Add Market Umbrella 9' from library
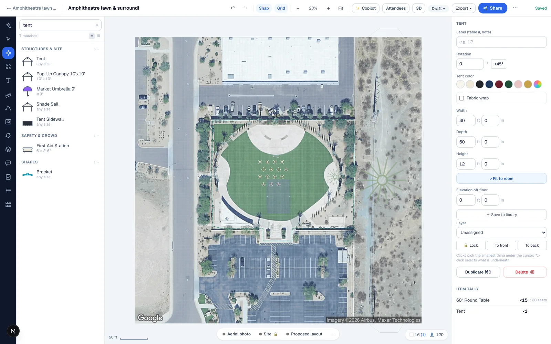This screenshot has height=344, width=551. pyautogui.click(x=60, y=91)
